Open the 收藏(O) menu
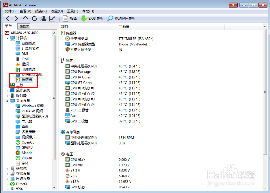Viewport: 270px width, 193px height. click(x=57, y=11)
